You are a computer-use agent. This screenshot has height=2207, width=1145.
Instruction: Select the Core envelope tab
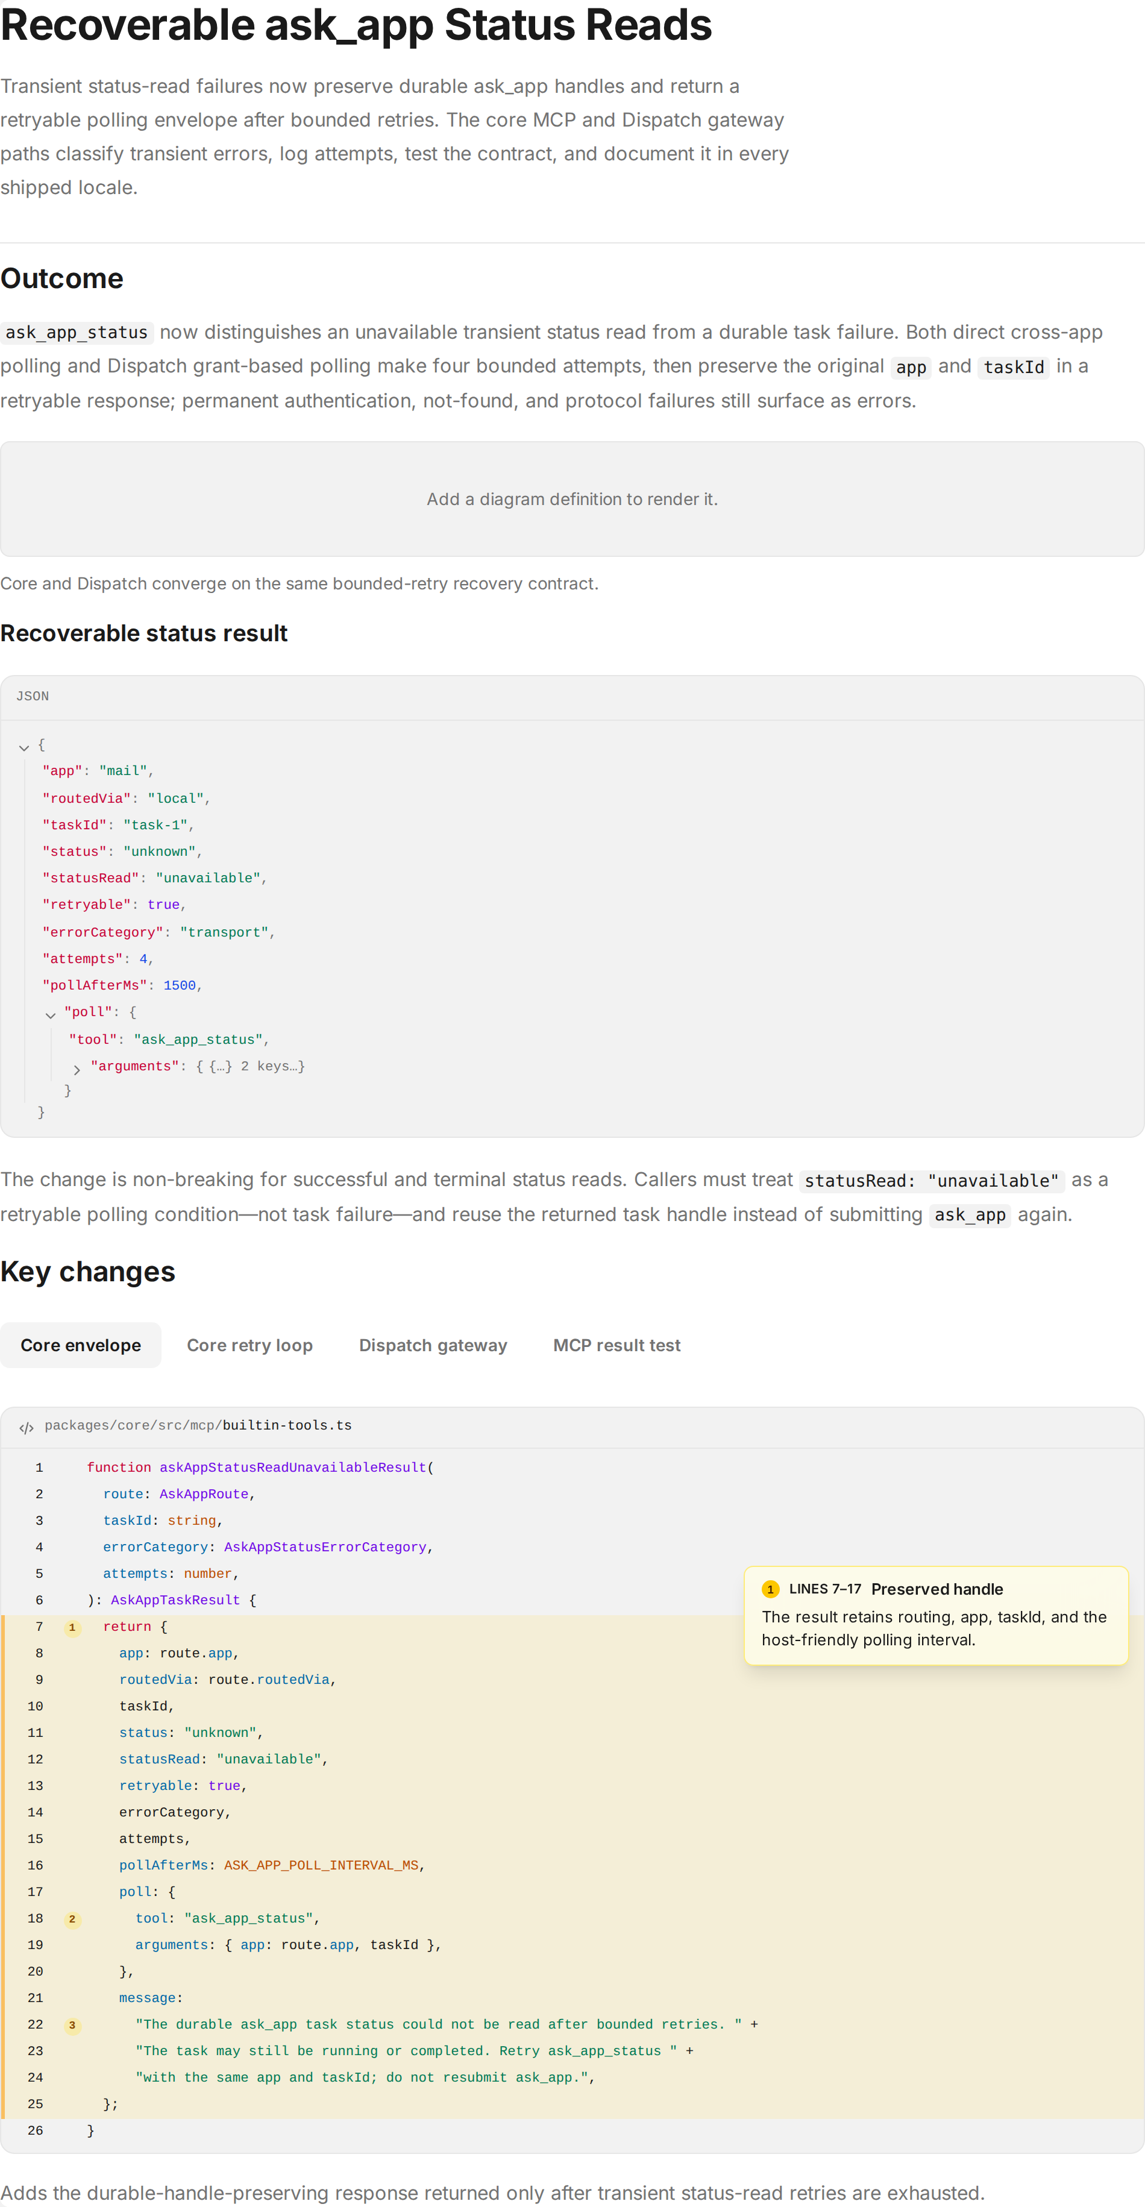point(81,1345)
